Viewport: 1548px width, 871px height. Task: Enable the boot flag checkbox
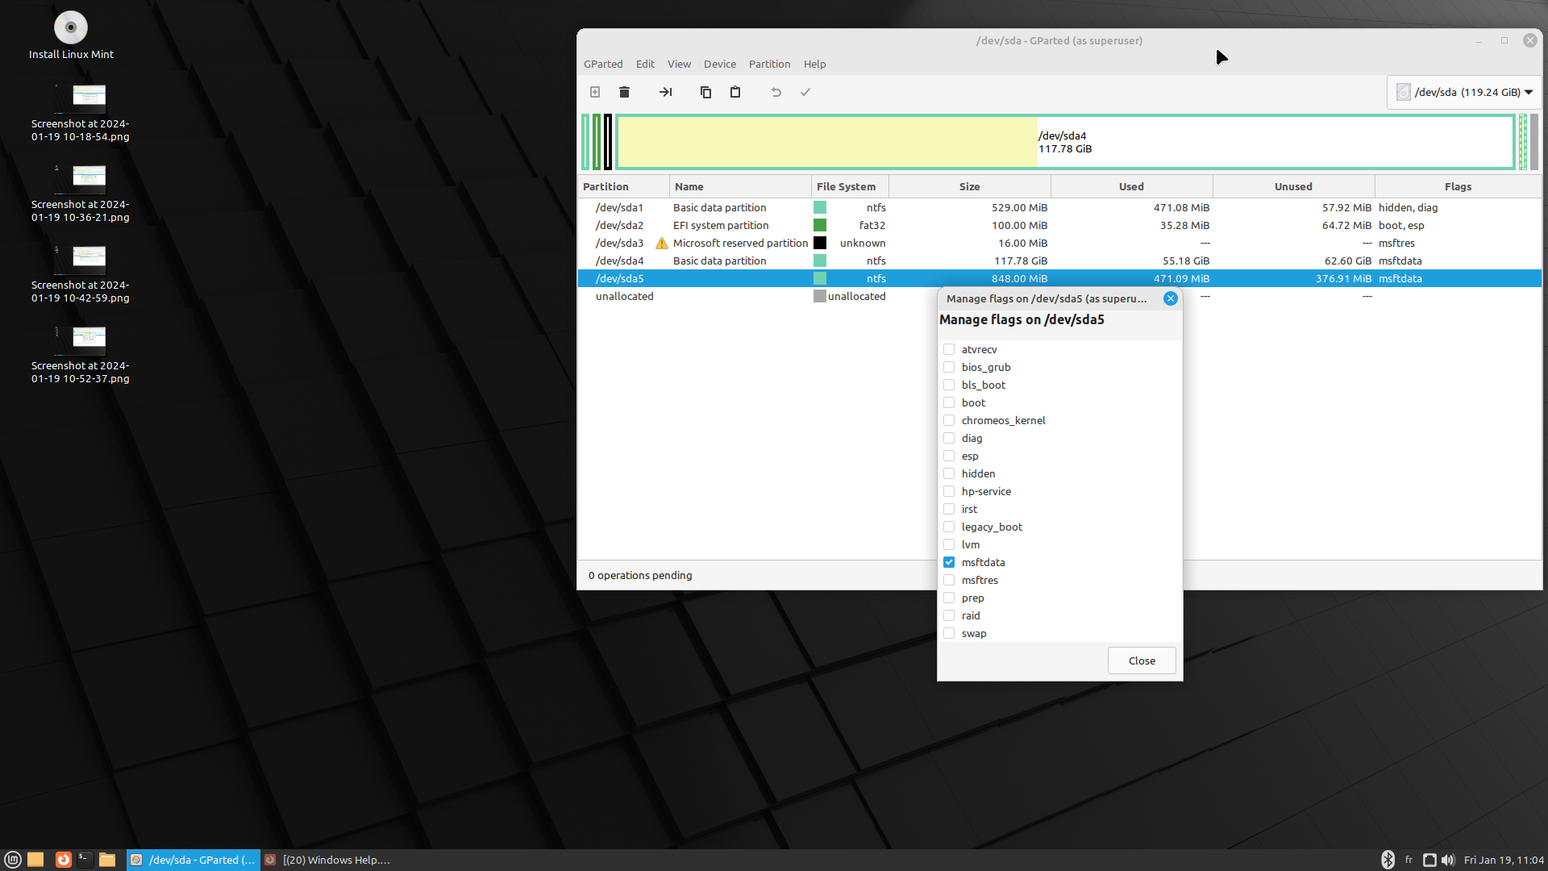coord(949,402)
